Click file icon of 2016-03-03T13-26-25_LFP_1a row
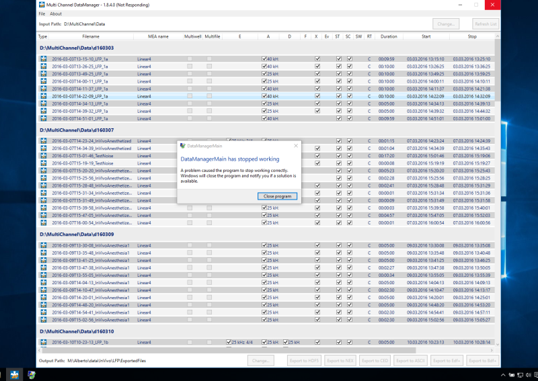The height and width of the screenshot is (381, 538). pyautogui.click(x=44, y=66)
